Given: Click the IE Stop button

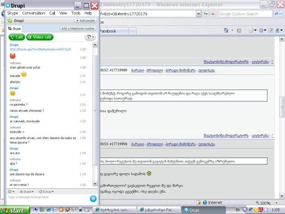Looking at the screenshot, I should [213, 14].
